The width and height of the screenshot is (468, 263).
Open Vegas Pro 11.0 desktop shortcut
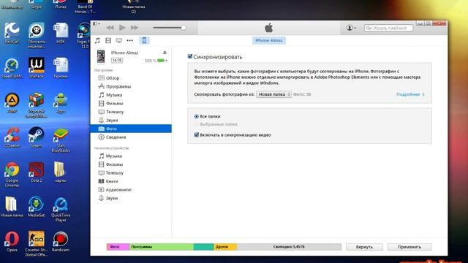pyautogui.click(x=84, y=35)
